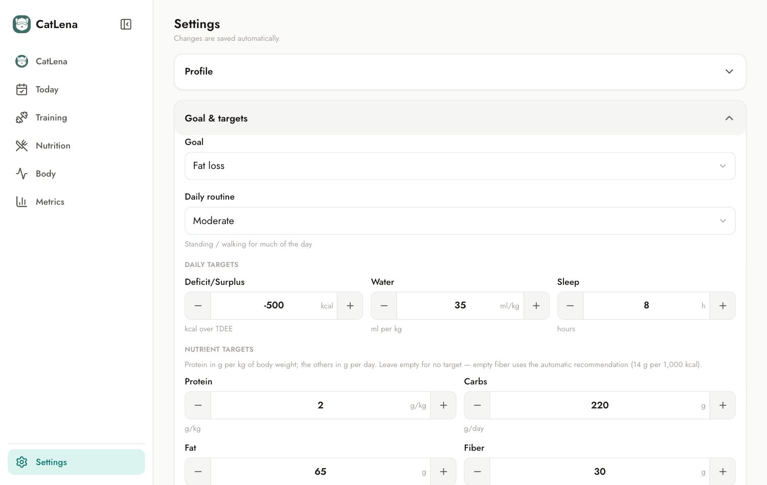Expand the Profile section
This screenshot has width=767, height=485.
pos(460,71)
